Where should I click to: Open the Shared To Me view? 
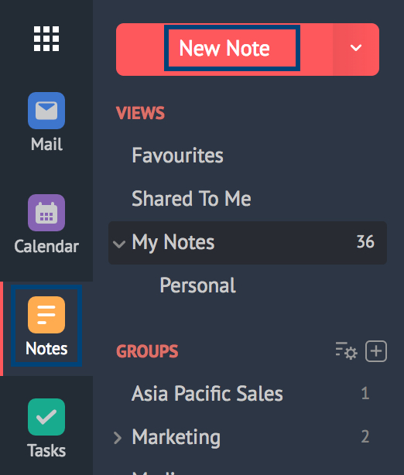click(x=191, y=199)
